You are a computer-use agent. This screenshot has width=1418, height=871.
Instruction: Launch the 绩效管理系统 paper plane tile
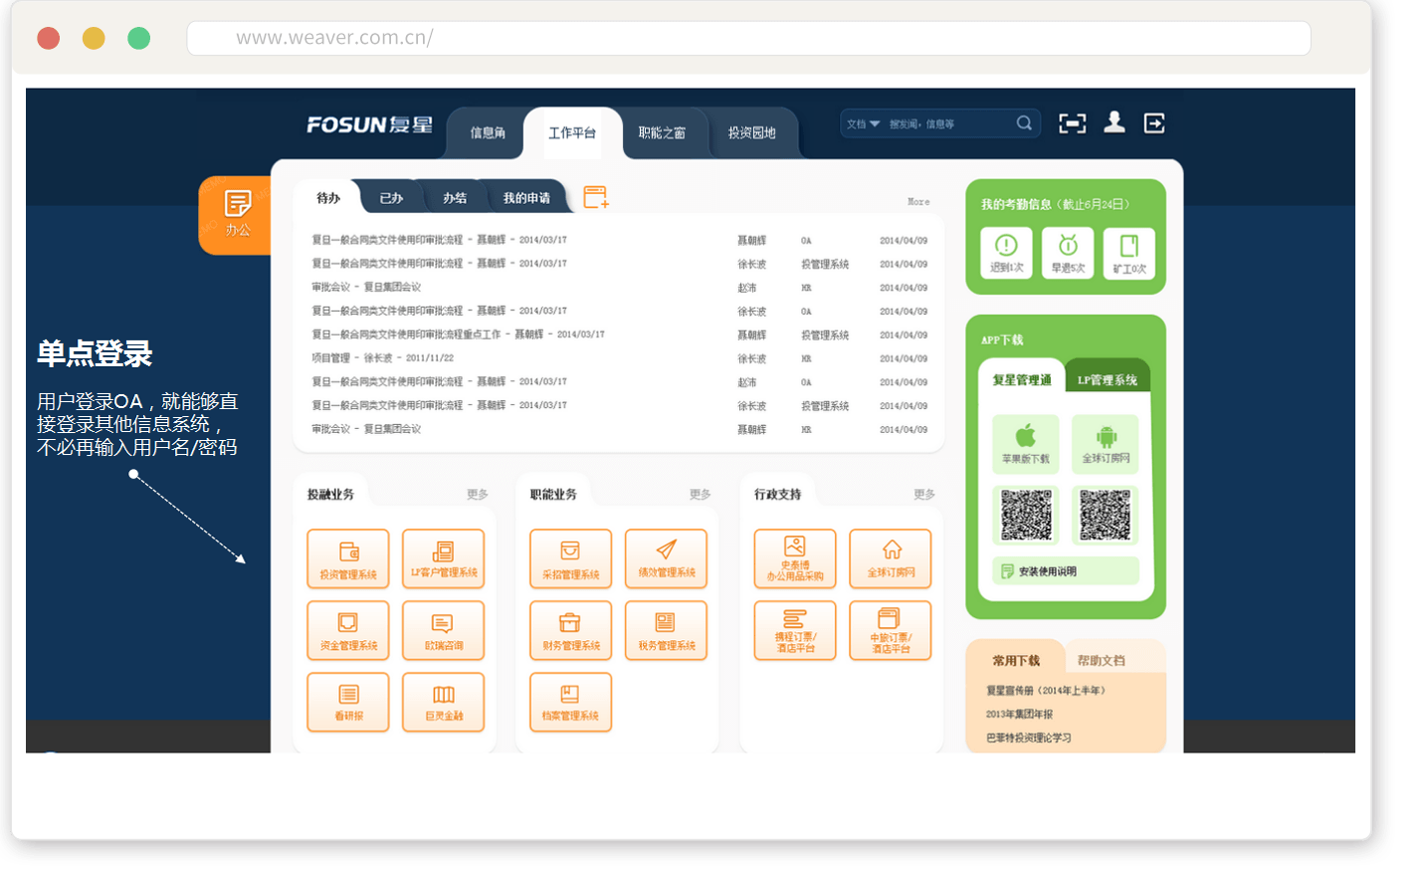[x=666, y=558]
